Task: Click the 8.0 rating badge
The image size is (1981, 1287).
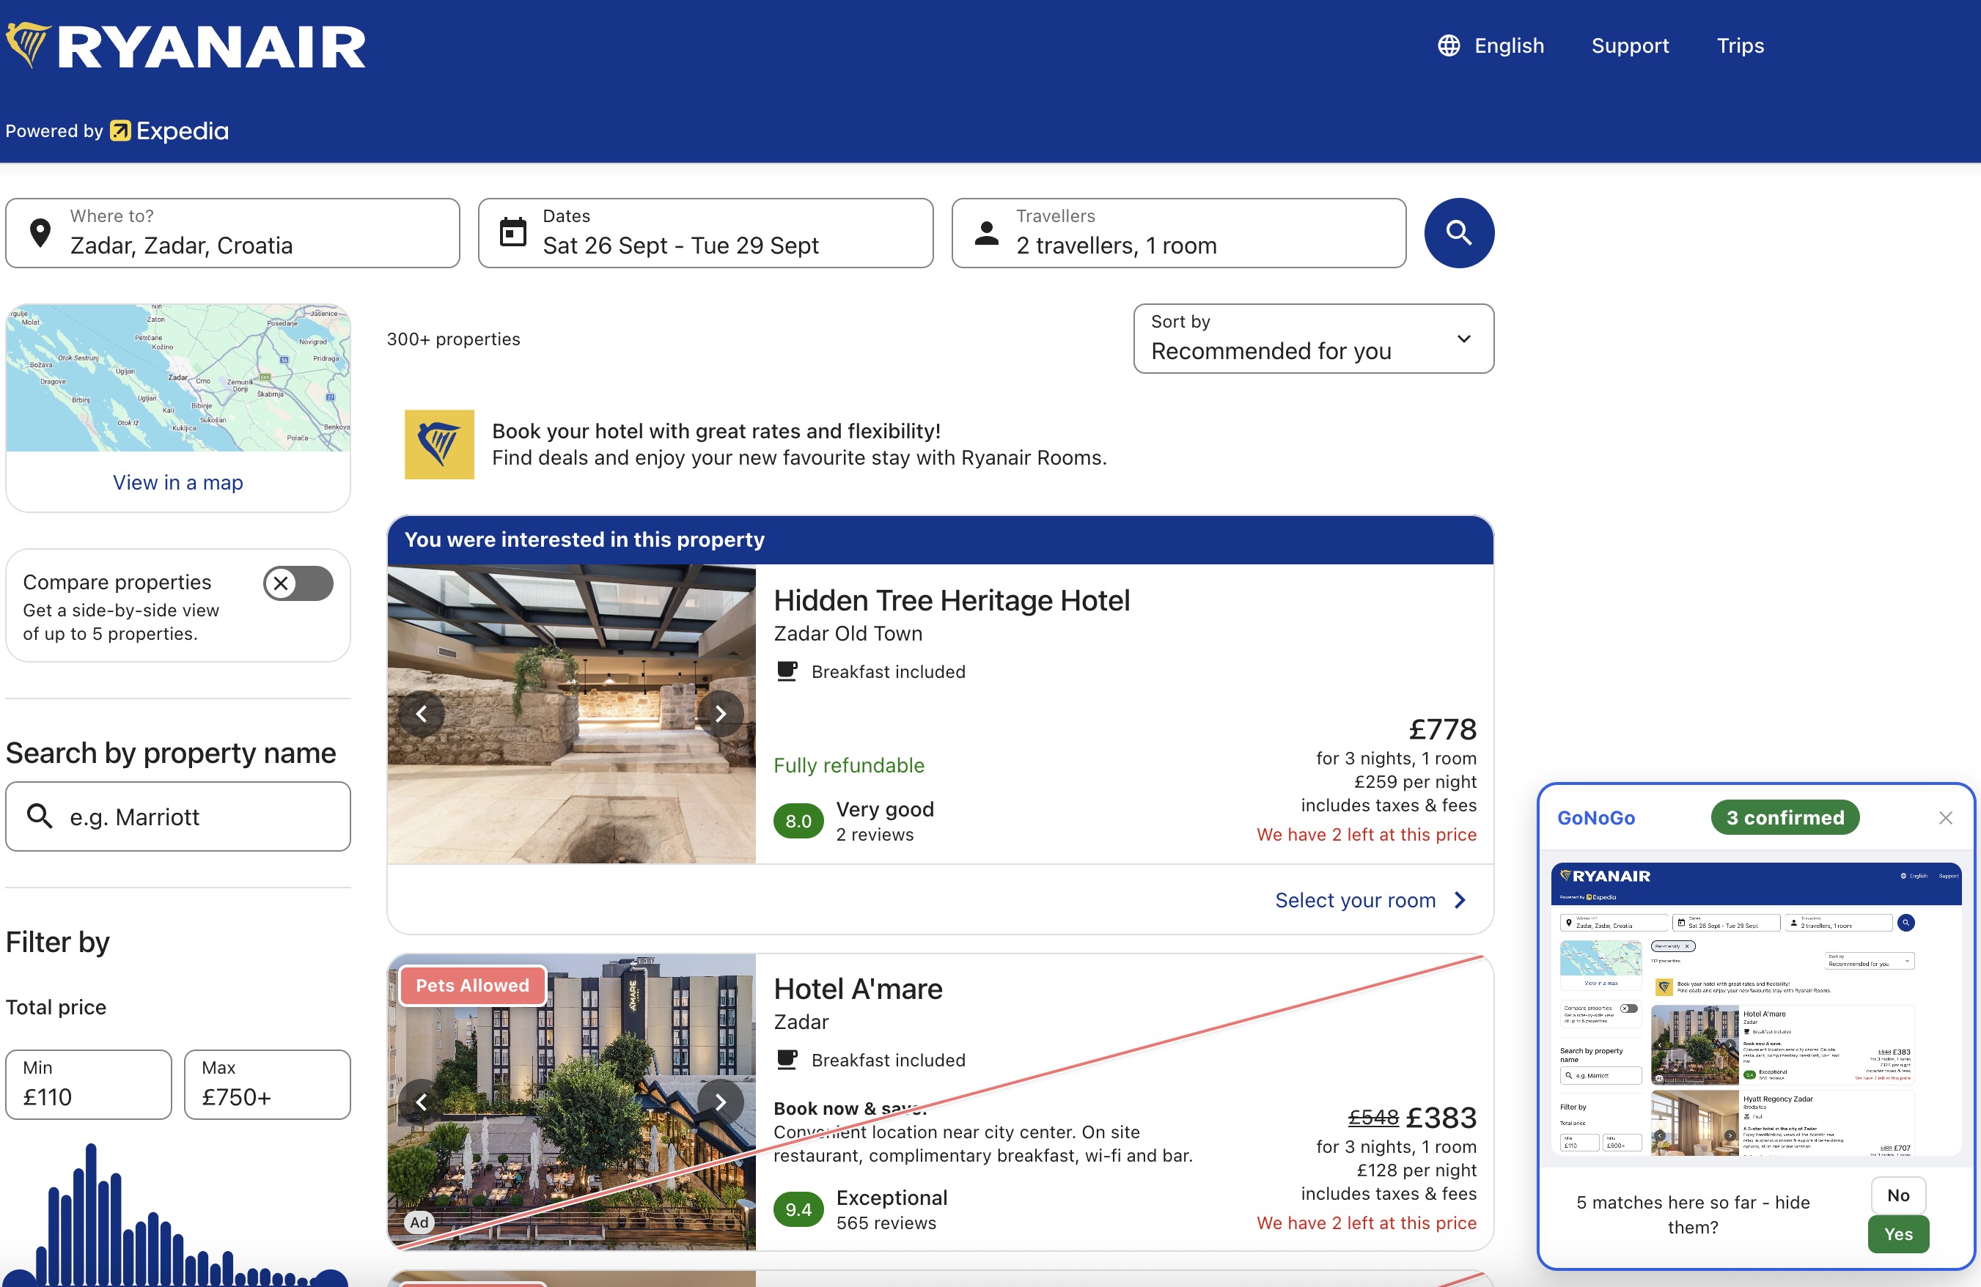Action: 798,821
